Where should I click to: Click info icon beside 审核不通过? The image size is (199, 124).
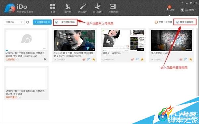[x=19, y=97]
